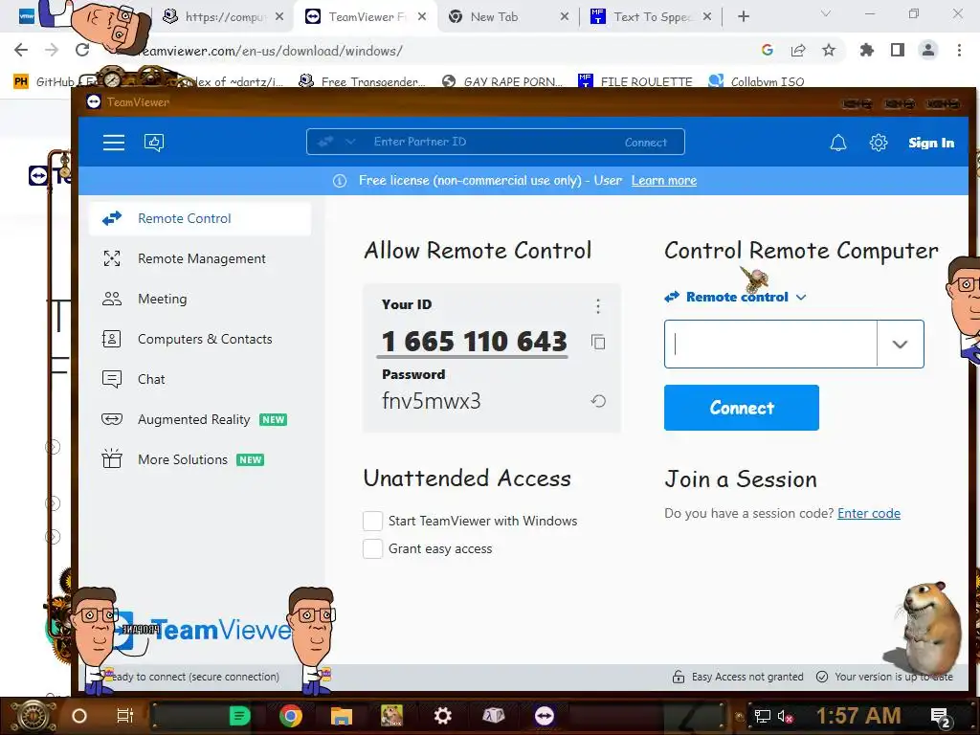
Task: Open FILE ROULETTE bookmark
Action: (x=635, y=81)
